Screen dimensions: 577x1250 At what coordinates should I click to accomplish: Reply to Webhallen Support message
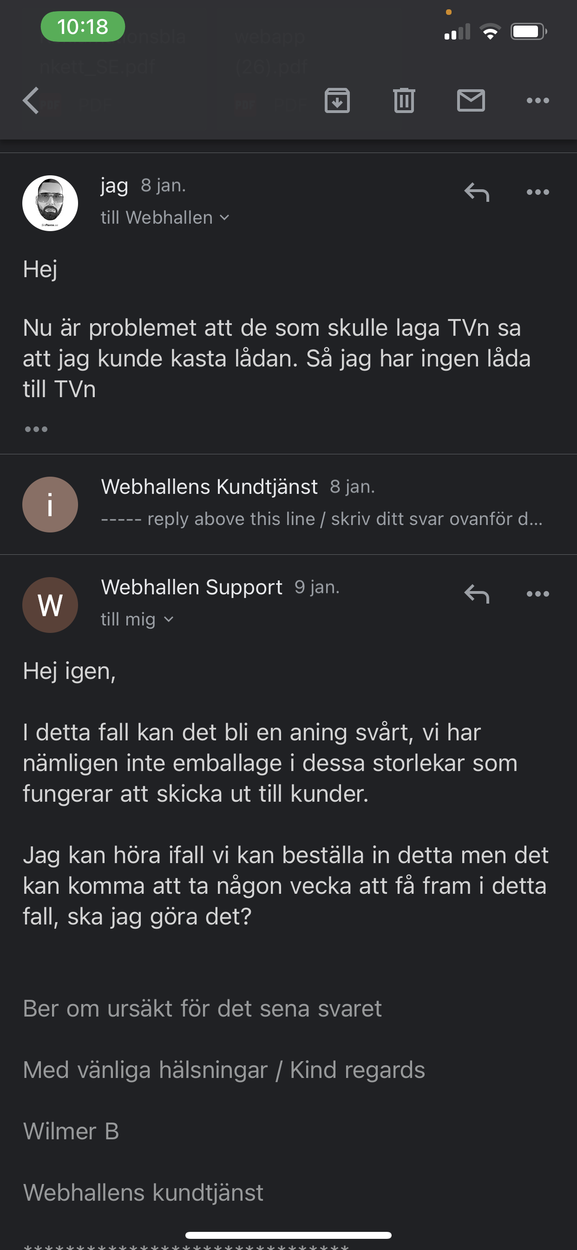[477, 594]
